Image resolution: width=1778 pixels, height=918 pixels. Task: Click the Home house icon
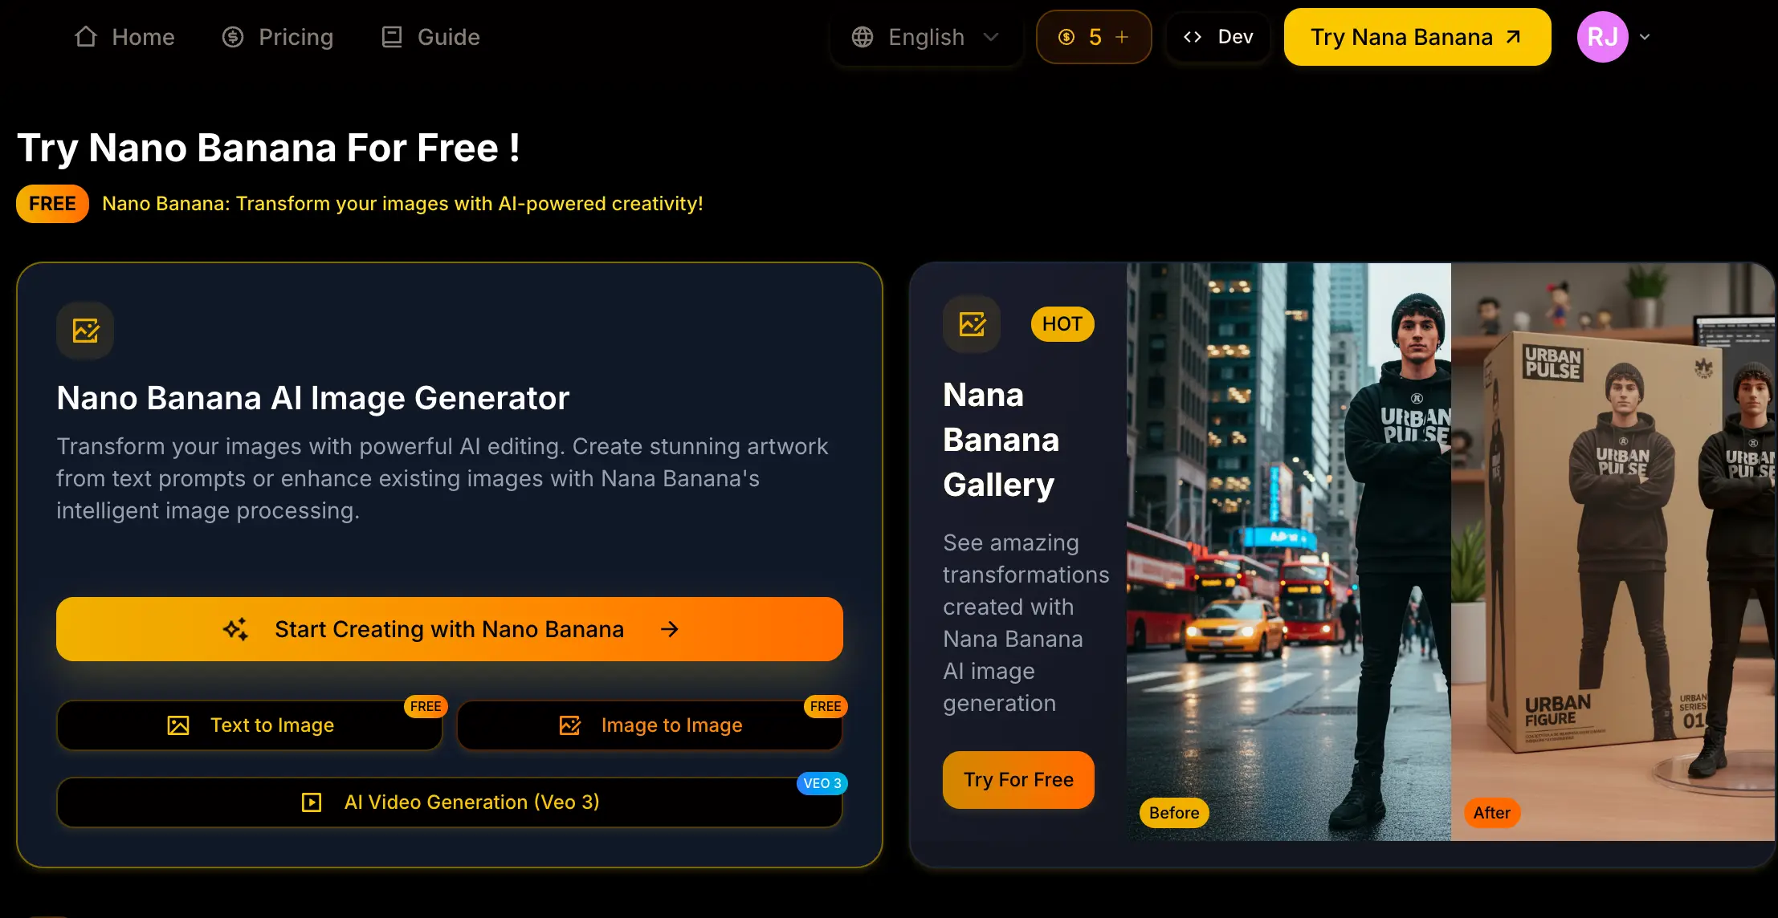click(x=86, y=37)
